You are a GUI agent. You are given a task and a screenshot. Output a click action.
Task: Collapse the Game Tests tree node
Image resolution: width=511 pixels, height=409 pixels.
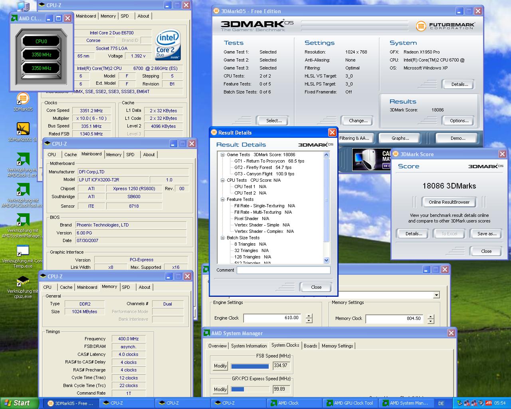click(223, 155)
